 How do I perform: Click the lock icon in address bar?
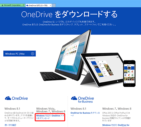tap(2, 5)
